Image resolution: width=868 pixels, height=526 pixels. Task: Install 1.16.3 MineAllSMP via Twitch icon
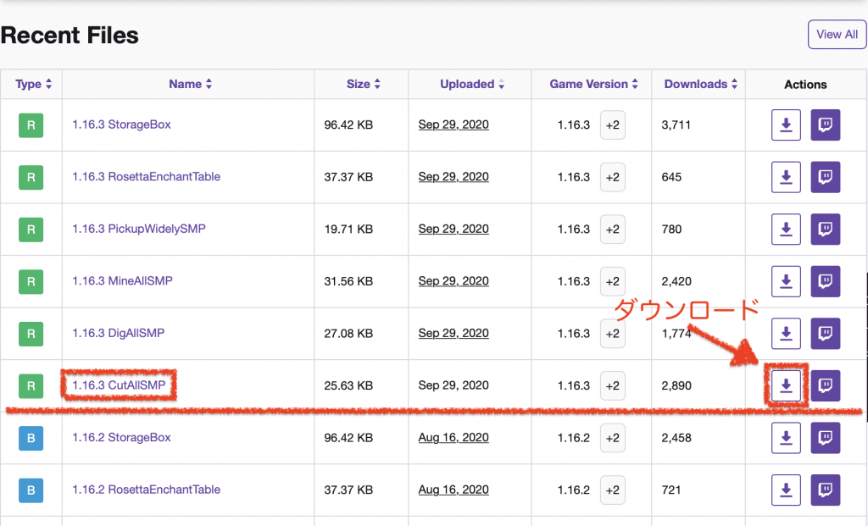[x=826, y=281]
